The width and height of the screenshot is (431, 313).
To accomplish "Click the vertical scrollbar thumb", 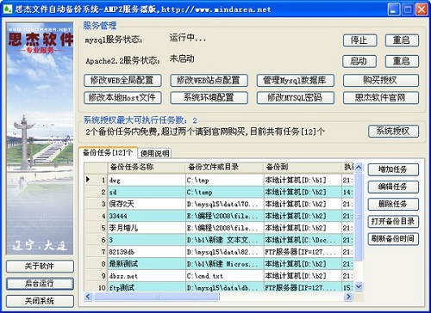I will (359, 217).
